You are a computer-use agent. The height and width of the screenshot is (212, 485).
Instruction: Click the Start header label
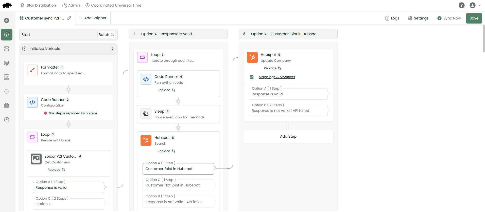(26, 35)
